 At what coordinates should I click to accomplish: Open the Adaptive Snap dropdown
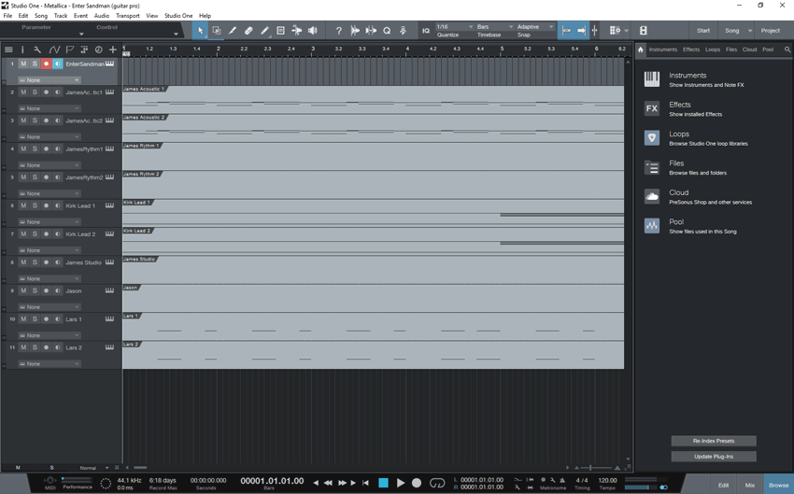tap(535, 27)
